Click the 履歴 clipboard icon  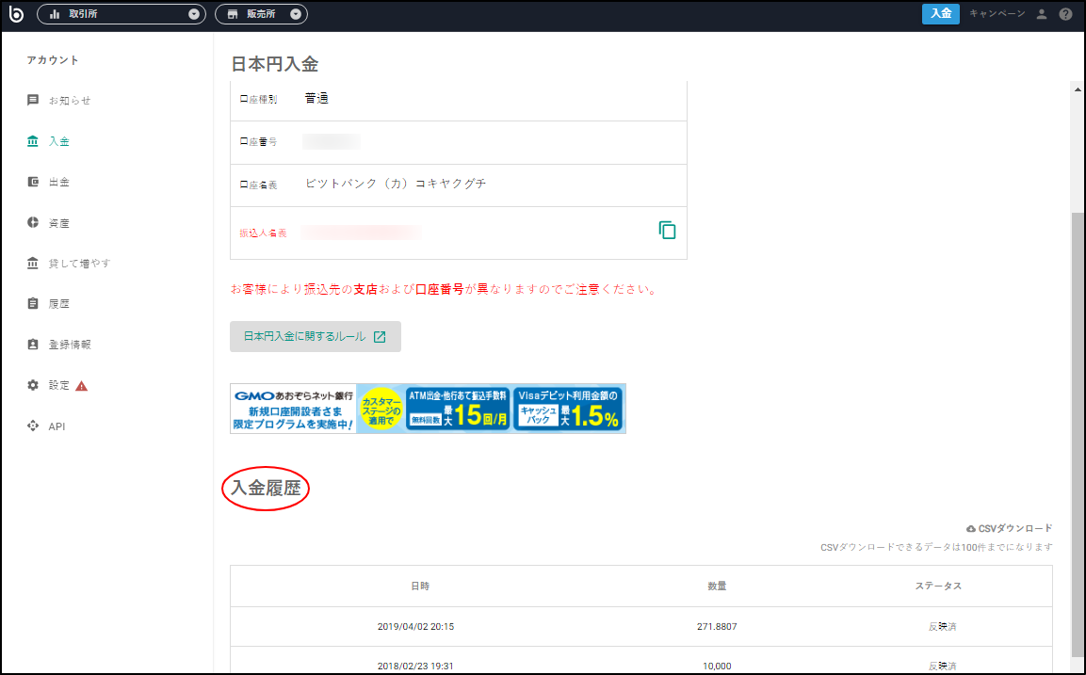coord(33,304)
